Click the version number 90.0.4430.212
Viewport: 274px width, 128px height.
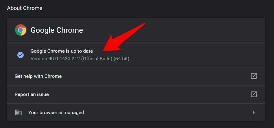tap(63, 58)
